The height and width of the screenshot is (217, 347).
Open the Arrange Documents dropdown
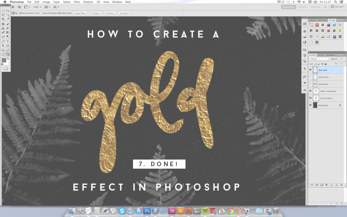(47, 7)
